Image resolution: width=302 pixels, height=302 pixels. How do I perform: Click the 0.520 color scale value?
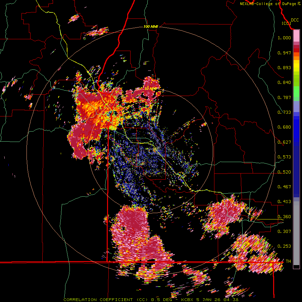pyautogui.click(x=284, y=172)
